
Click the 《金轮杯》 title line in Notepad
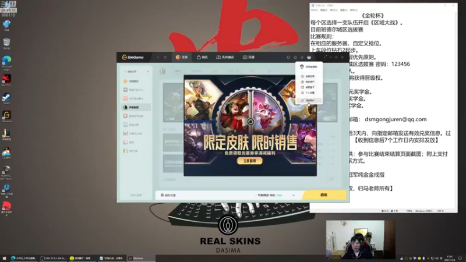(373, 16)
